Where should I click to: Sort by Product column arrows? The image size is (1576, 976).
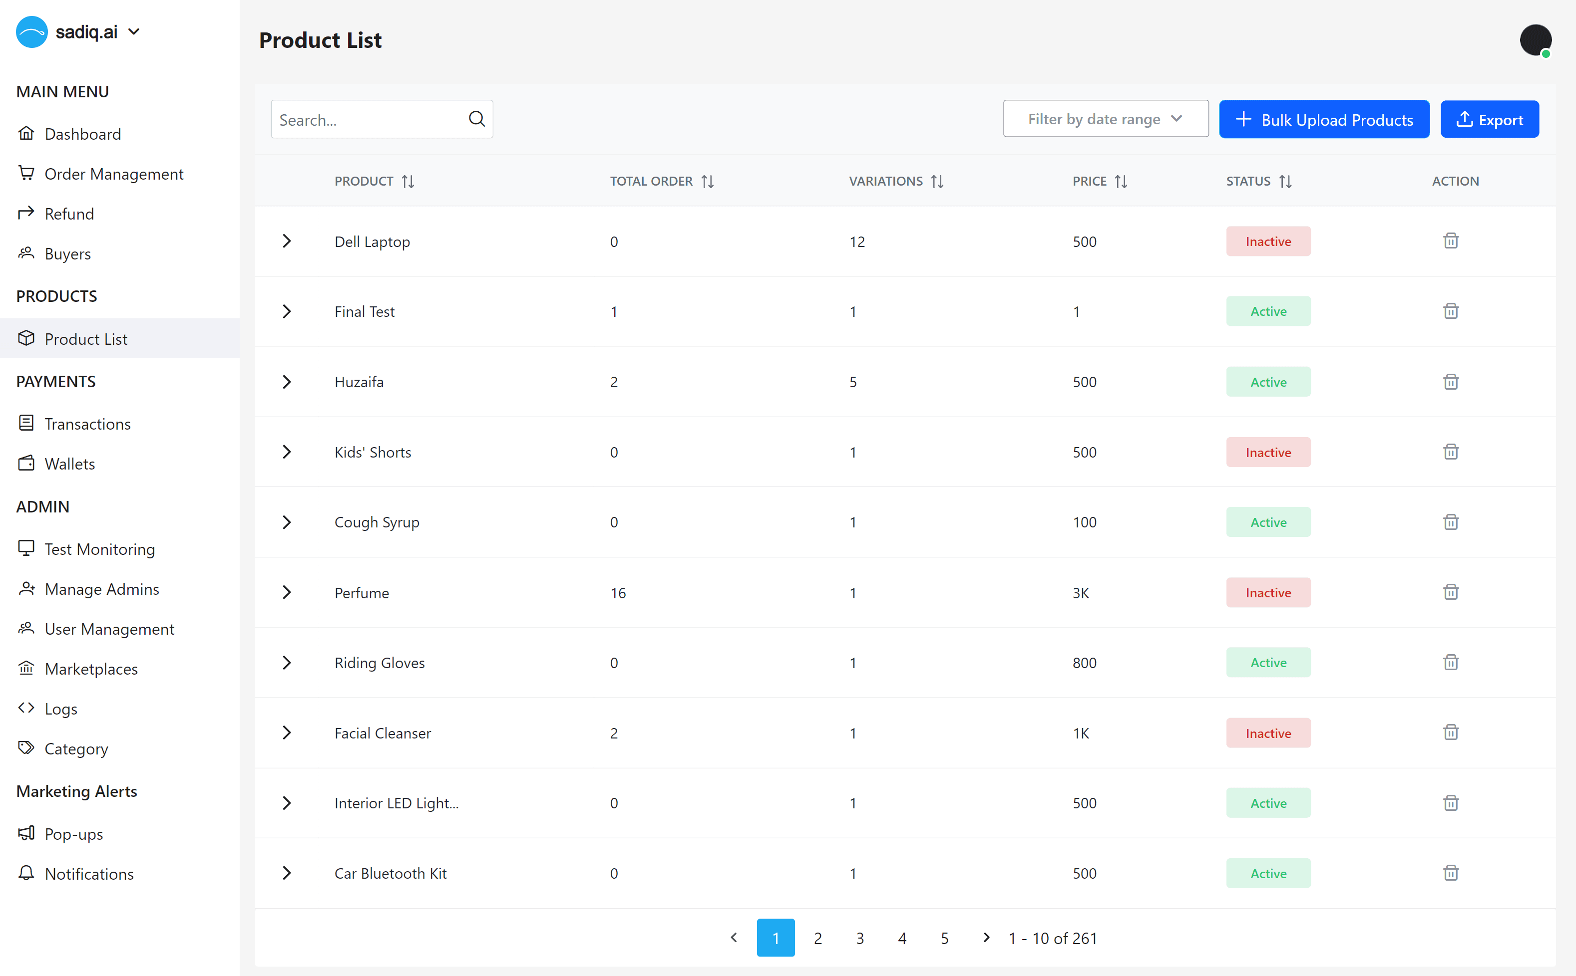click(407, 182)
